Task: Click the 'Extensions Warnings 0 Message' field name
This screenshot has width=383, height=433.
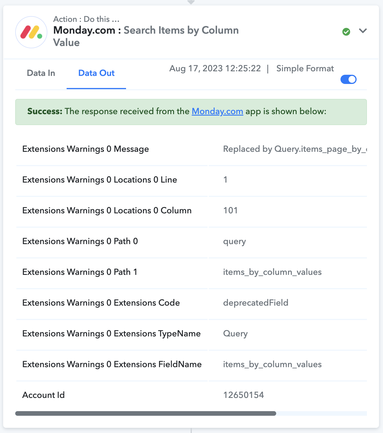Action: 86,149
